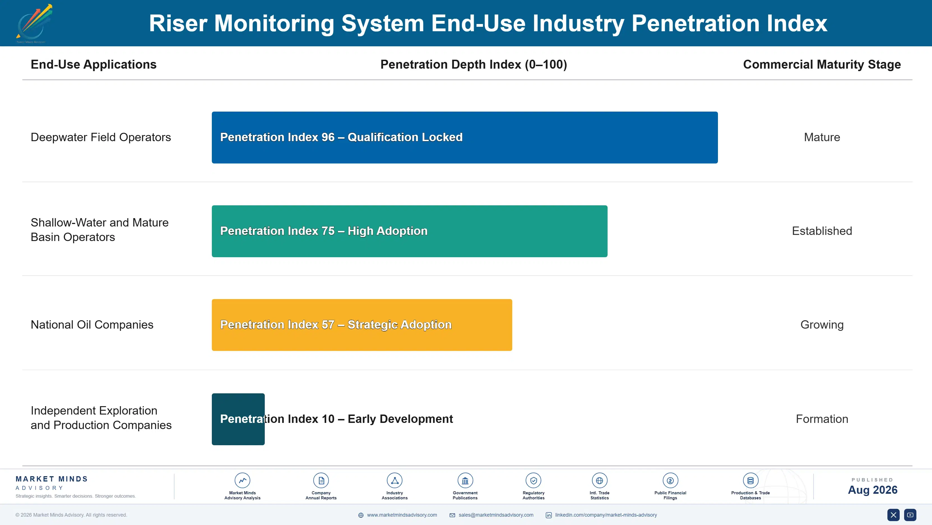Click 'Penetration Depth Index (0–100)' column header
932x525 pixels.
tap(474, 64)
